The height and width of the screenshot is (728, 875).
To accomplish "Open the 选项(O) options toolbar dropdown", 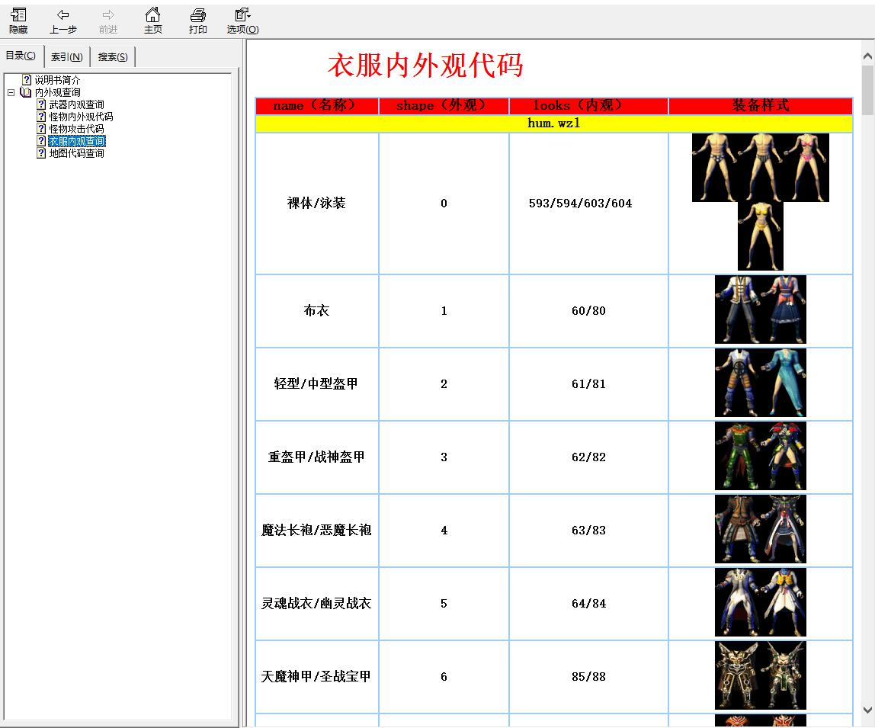I will pos(242,21).
